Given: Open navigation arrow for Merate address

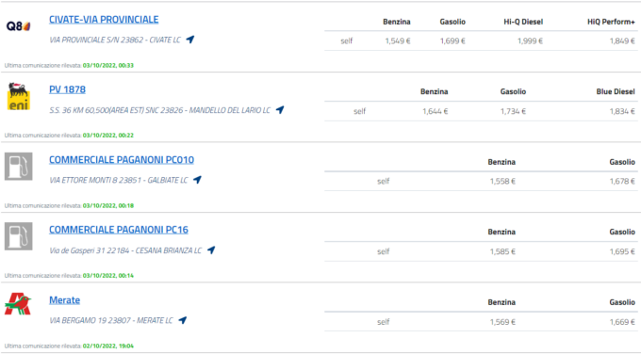Looking at the screenshot, I should [x=182, y=320].
